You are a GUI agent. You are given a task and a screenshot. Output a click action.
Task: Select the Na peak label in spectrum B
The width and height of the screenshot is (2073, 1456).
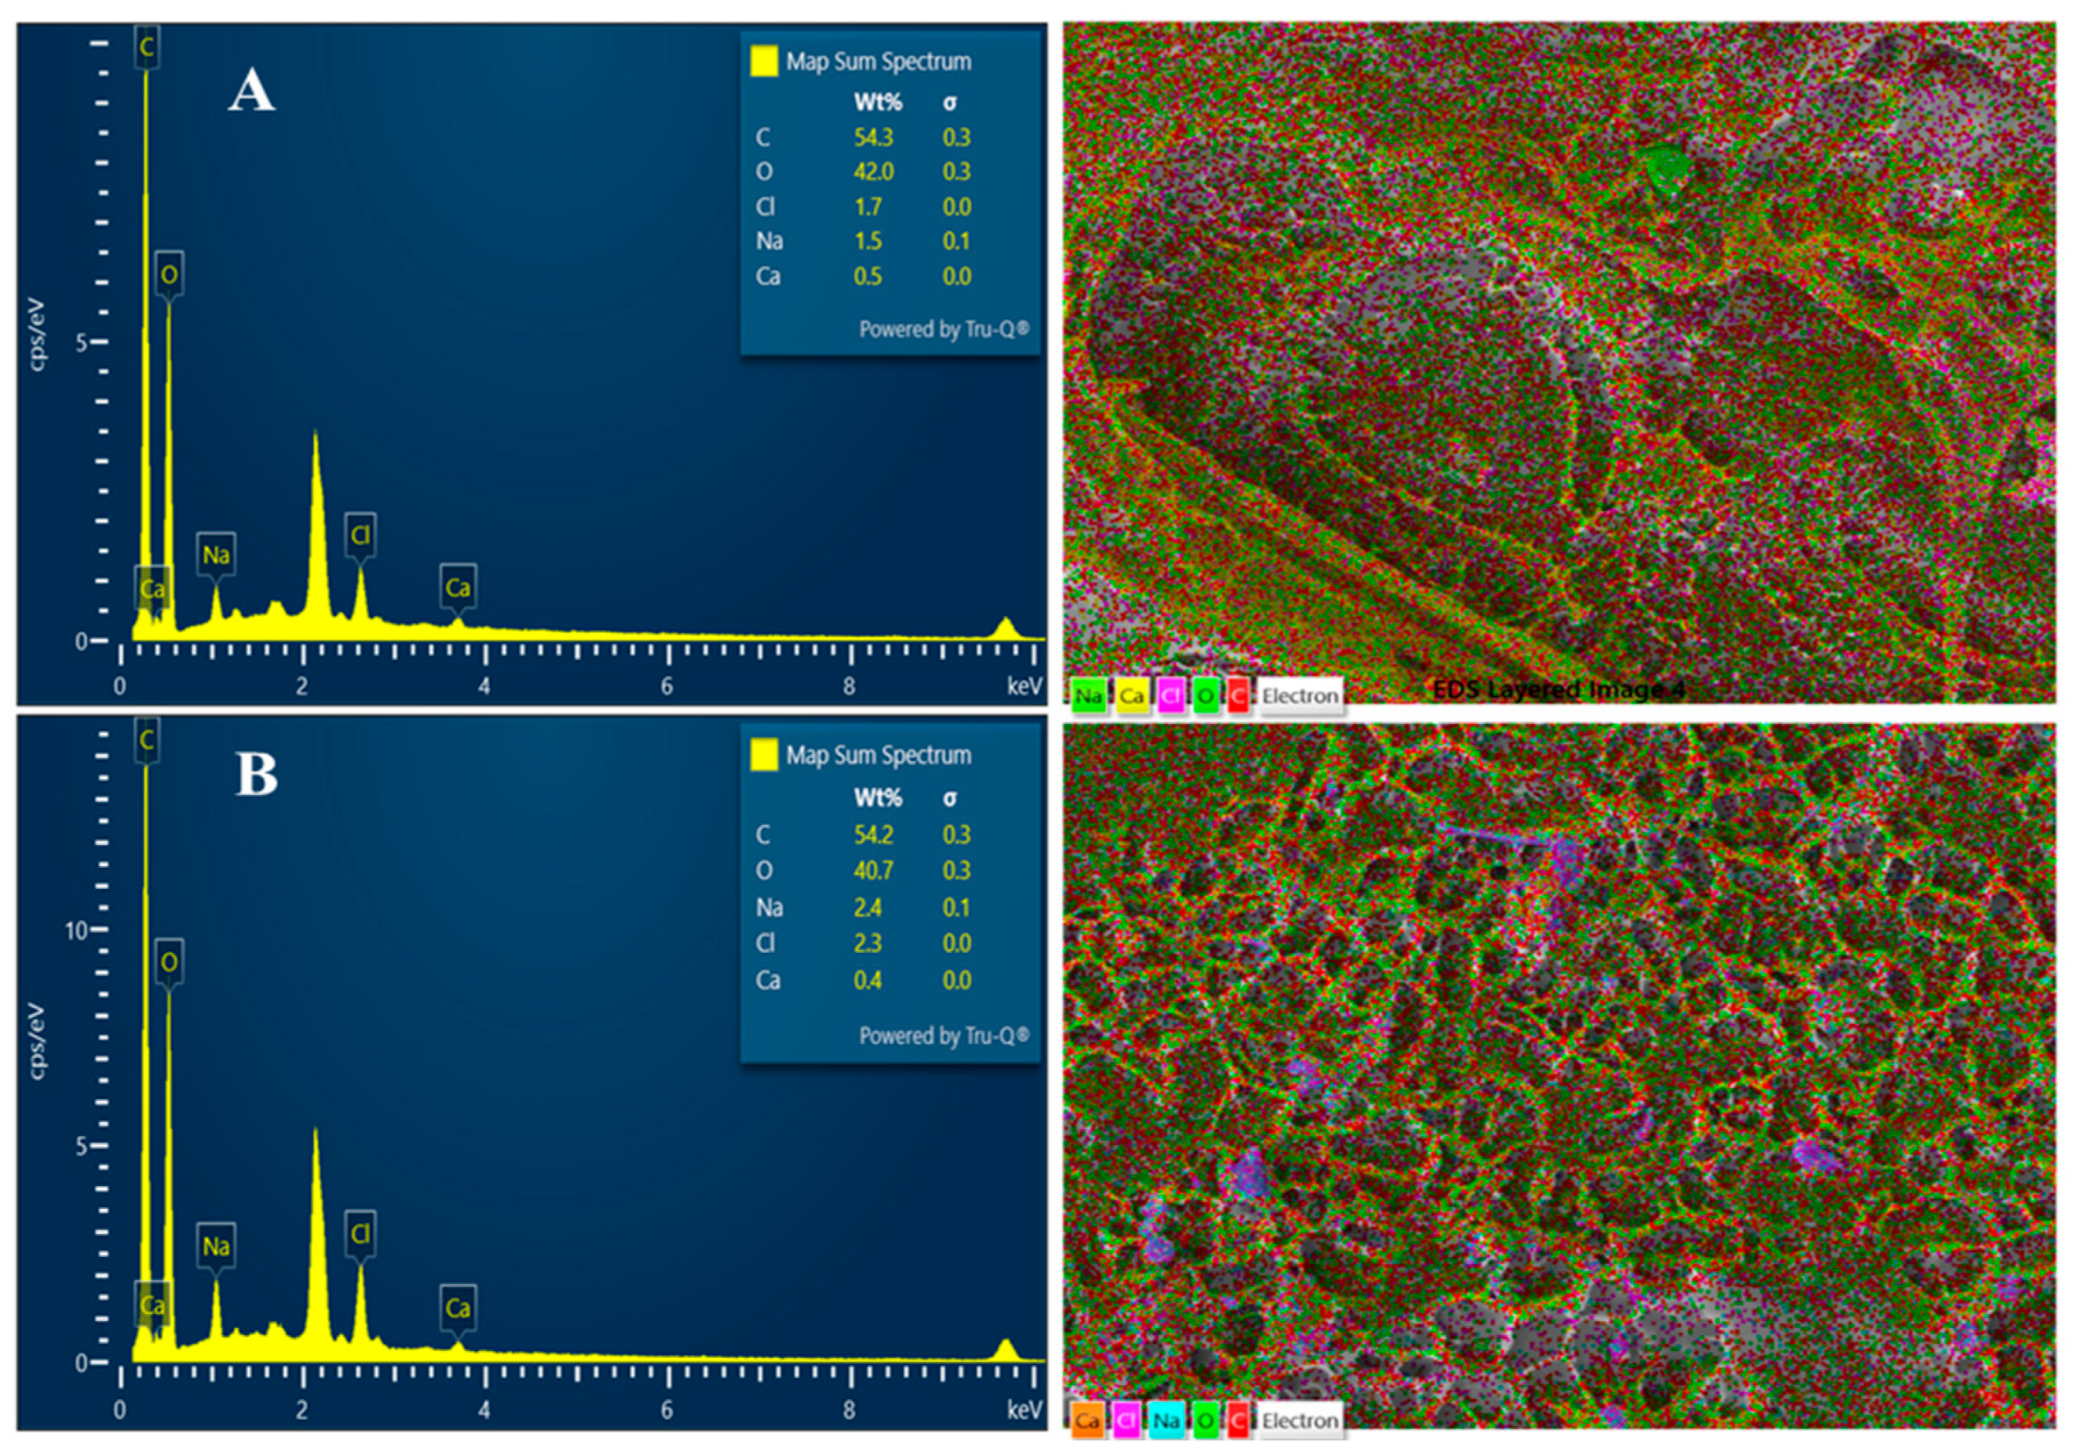[216, 1246]
